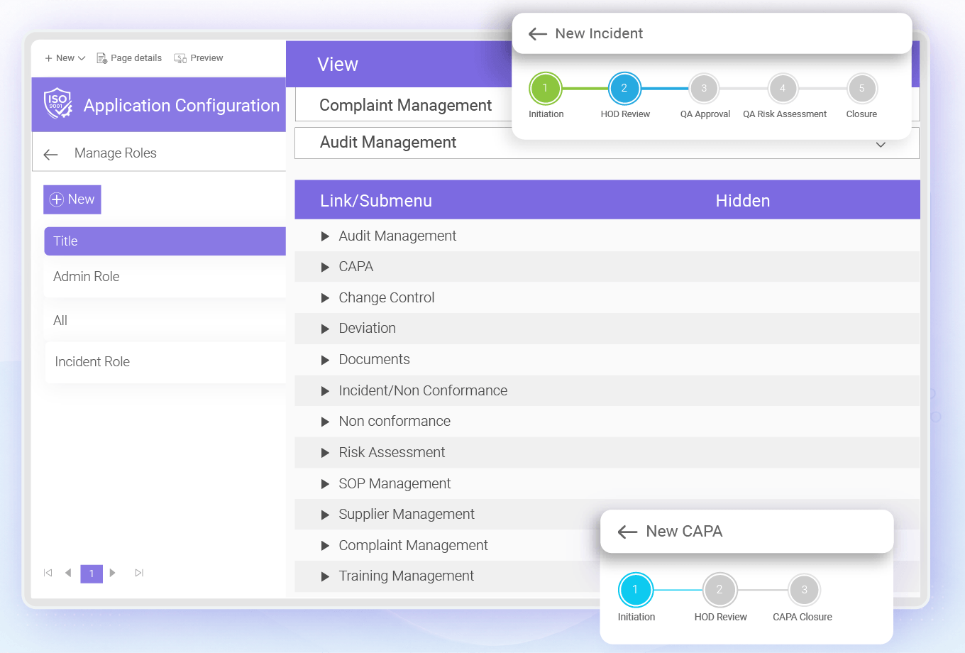Viewport: 965px width, 653px height.
Task: Expand the Audit Management dropdown chevron
Action: click(x=881, y=145)
